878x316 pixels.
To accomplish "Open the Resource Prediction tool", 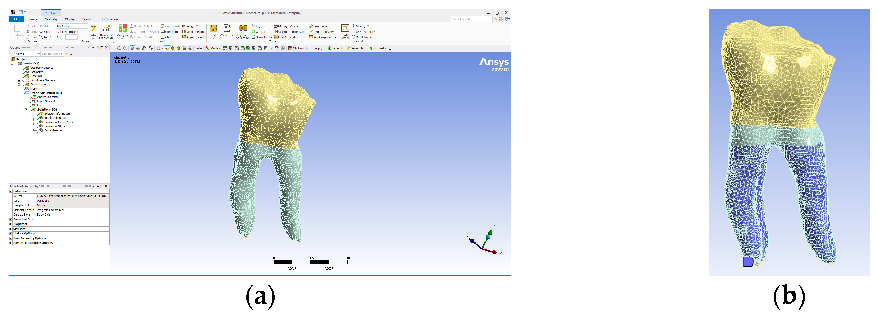I will [106, 29].
